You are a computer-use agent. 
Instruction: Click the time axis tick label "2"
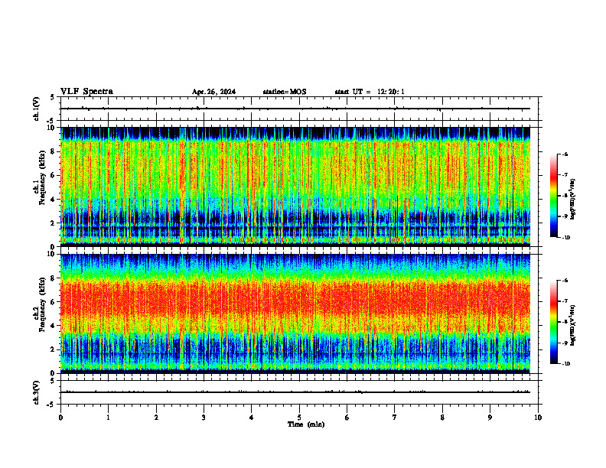point(156,418)
